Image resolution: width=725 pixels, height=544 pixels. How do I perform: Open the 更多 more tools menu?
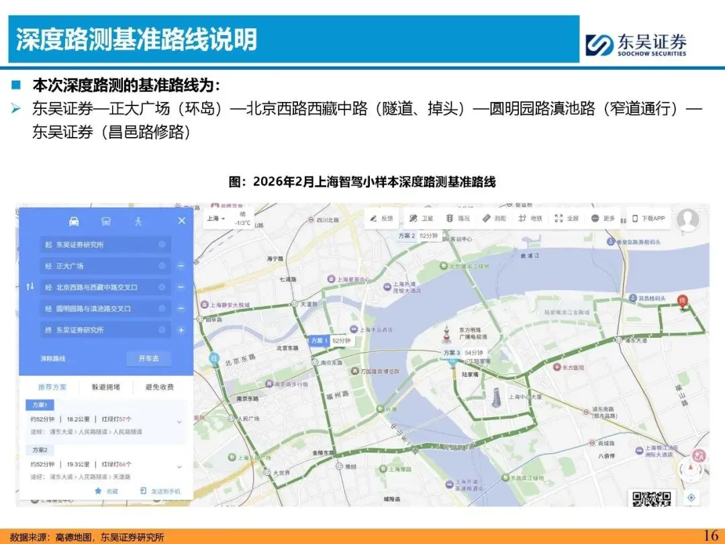[603, 218]
